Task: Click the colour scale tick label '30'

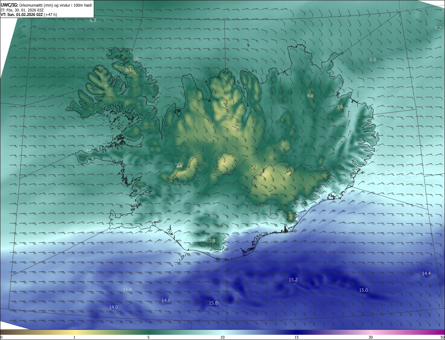Action: click(371, 337)
